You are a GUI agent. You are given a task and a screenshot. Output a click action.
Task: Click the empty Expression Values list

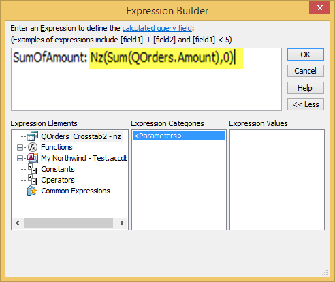tap(277, 180)
